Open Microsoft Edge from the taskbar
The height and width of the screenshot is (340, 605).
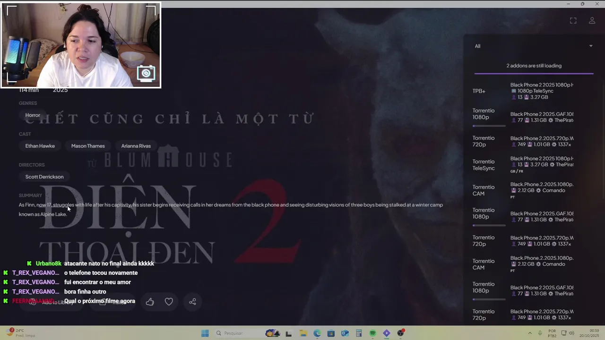coord(317,333)
